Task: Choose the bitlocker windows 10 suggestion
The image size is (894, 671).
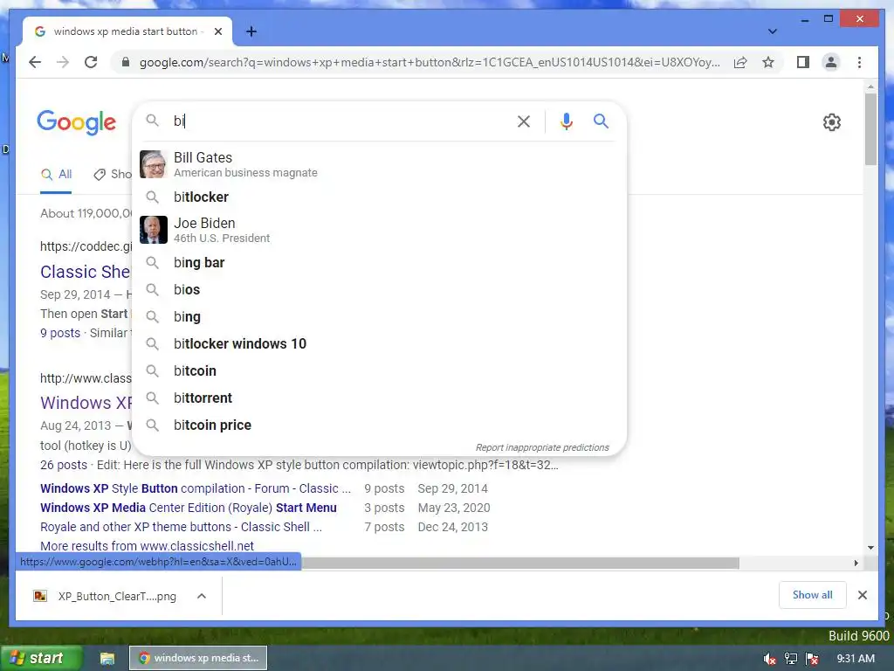Action: coord(379,343)
